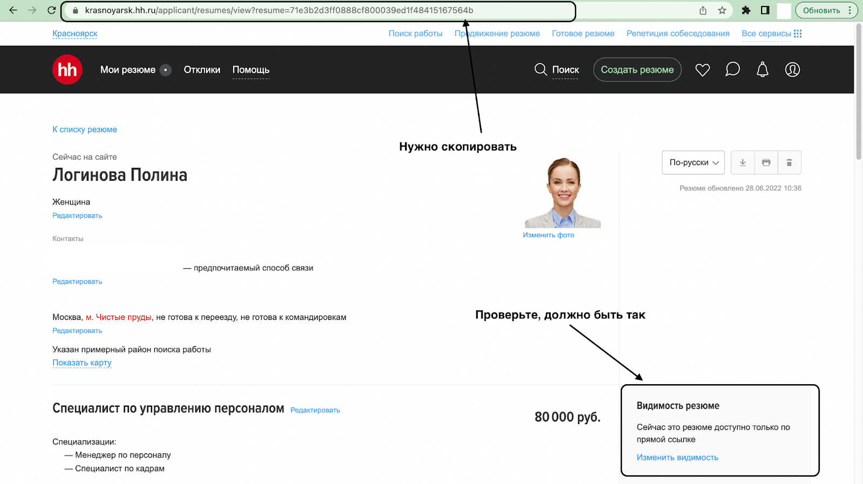This screenshot has height=484, width=863.
Task: Open Мои резюме menu item
Action: (128, 70)
